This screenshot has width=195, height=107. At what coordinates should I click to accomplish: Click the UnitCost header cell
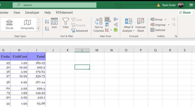[19, 57]
